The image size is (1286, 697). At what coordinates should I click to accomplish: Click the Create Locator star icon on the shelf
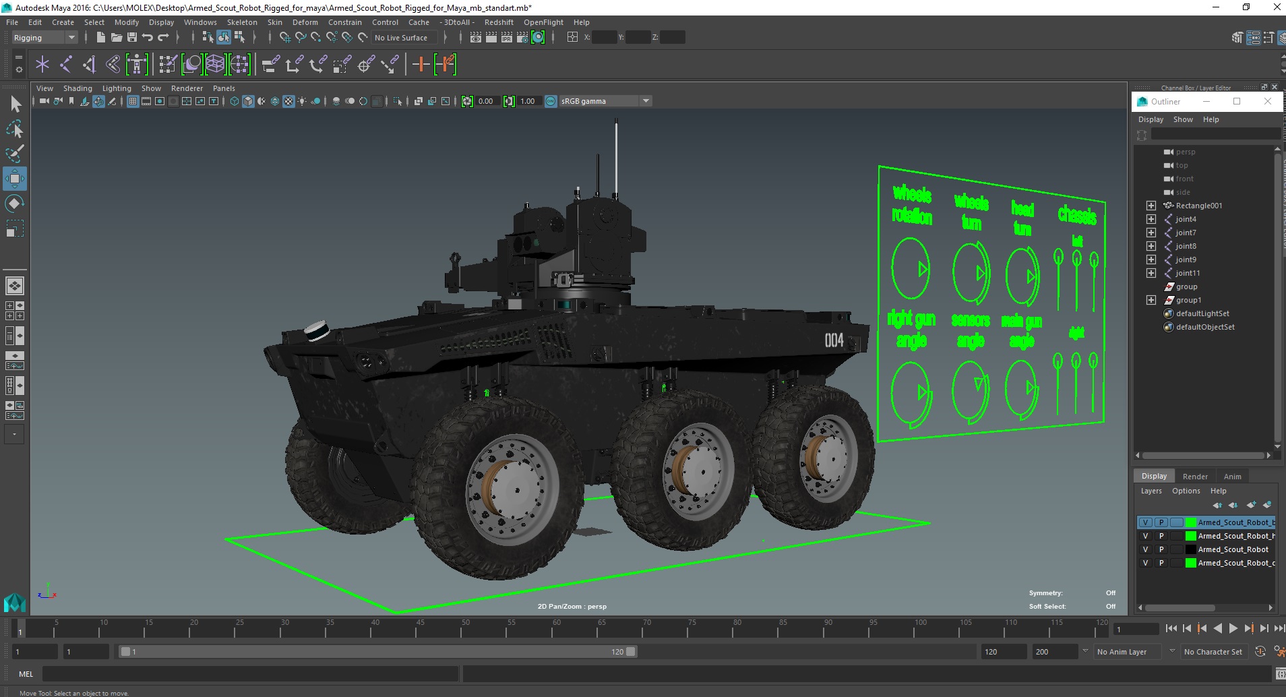click(x=42, y=65)
